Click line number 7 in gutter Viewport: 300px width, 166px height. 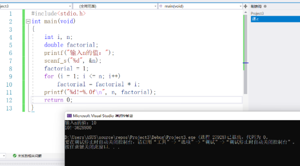tap(11, 61)
